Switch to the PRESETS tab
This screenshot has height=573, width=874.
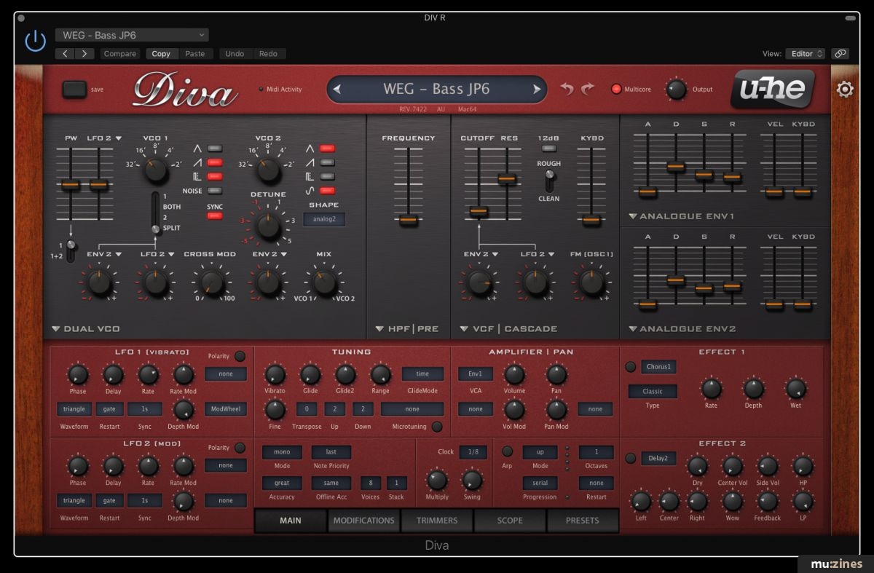click(582, 521)
